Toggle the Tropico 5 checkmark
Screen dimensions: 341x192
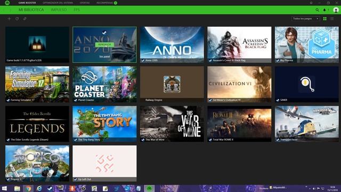click(8, 179)
